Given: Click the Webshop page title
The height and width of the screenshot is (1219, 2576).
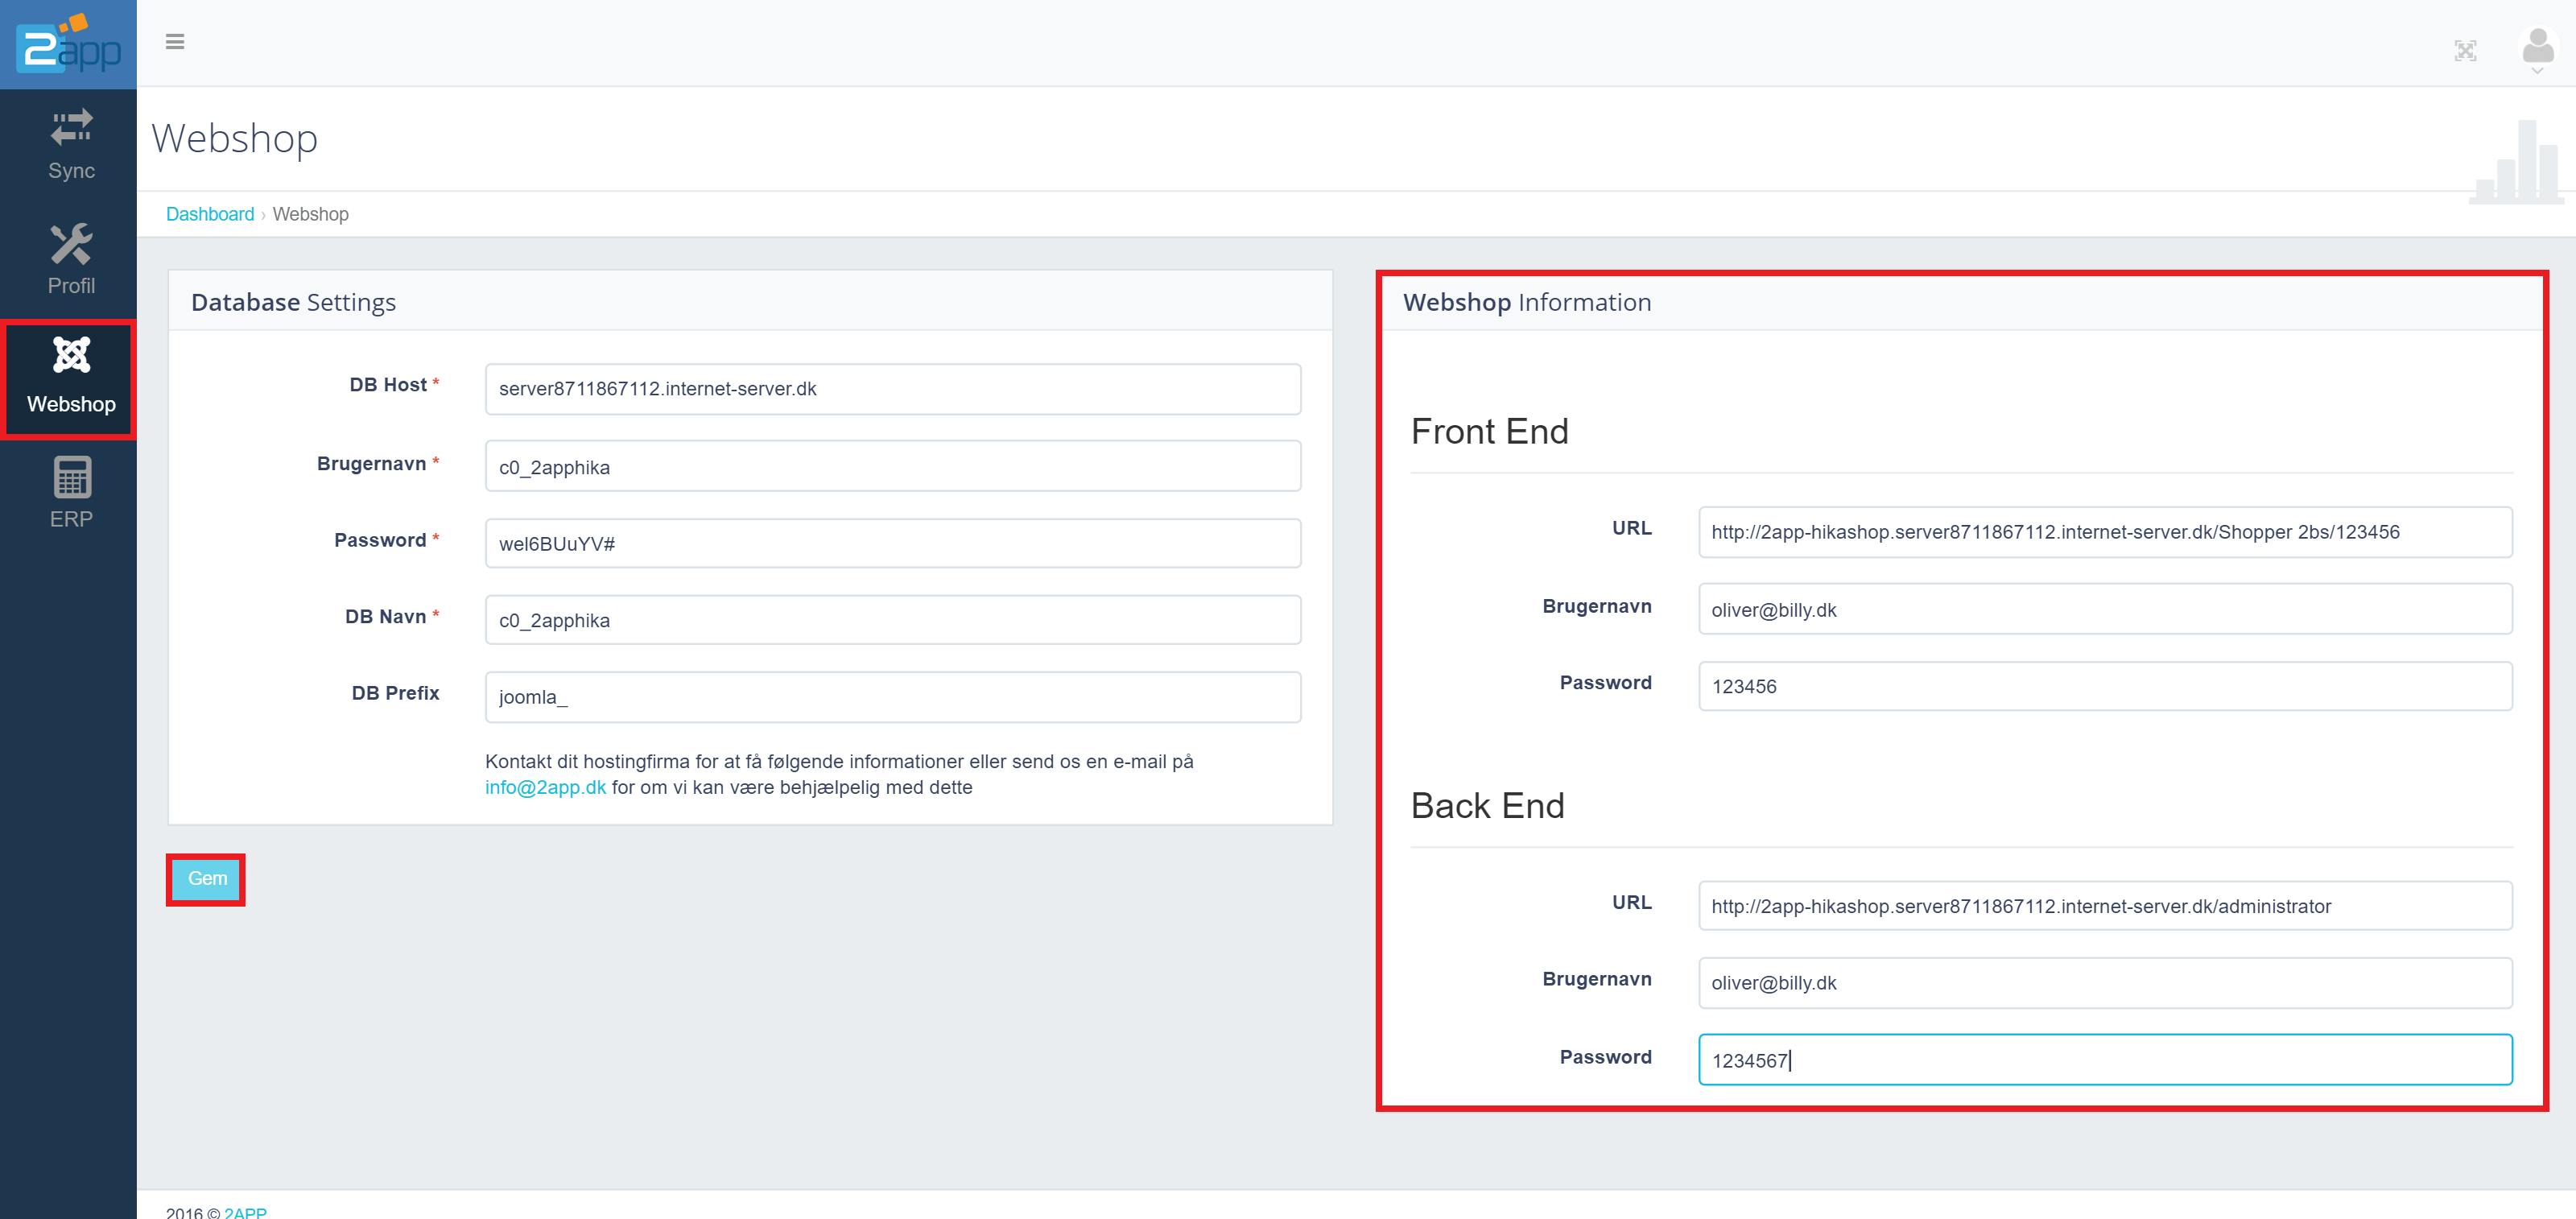Looking at the screenshot, I should (235, 138).
